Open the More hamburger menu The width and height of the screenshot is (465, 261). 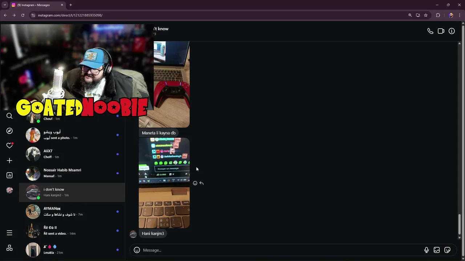tap(9, 233)
